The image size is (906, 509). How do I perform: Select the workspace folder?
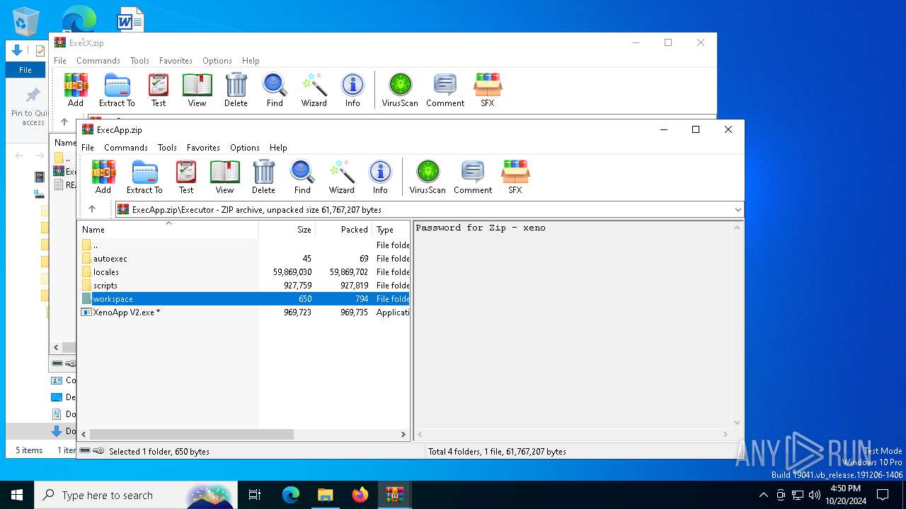click(243, 299)
